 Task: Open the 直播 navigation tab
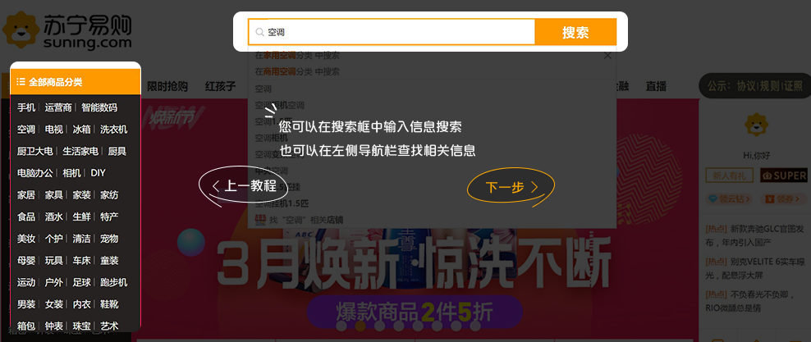[656, 86]
